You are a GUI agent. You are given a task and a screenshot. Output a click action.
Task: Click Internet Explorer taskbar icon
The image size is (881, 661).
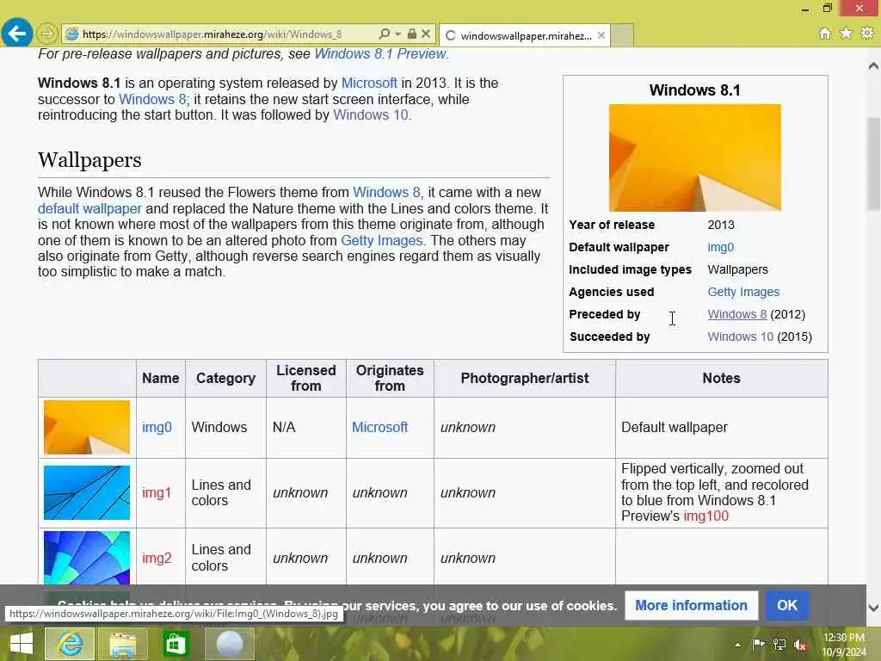tap(70, 644)
